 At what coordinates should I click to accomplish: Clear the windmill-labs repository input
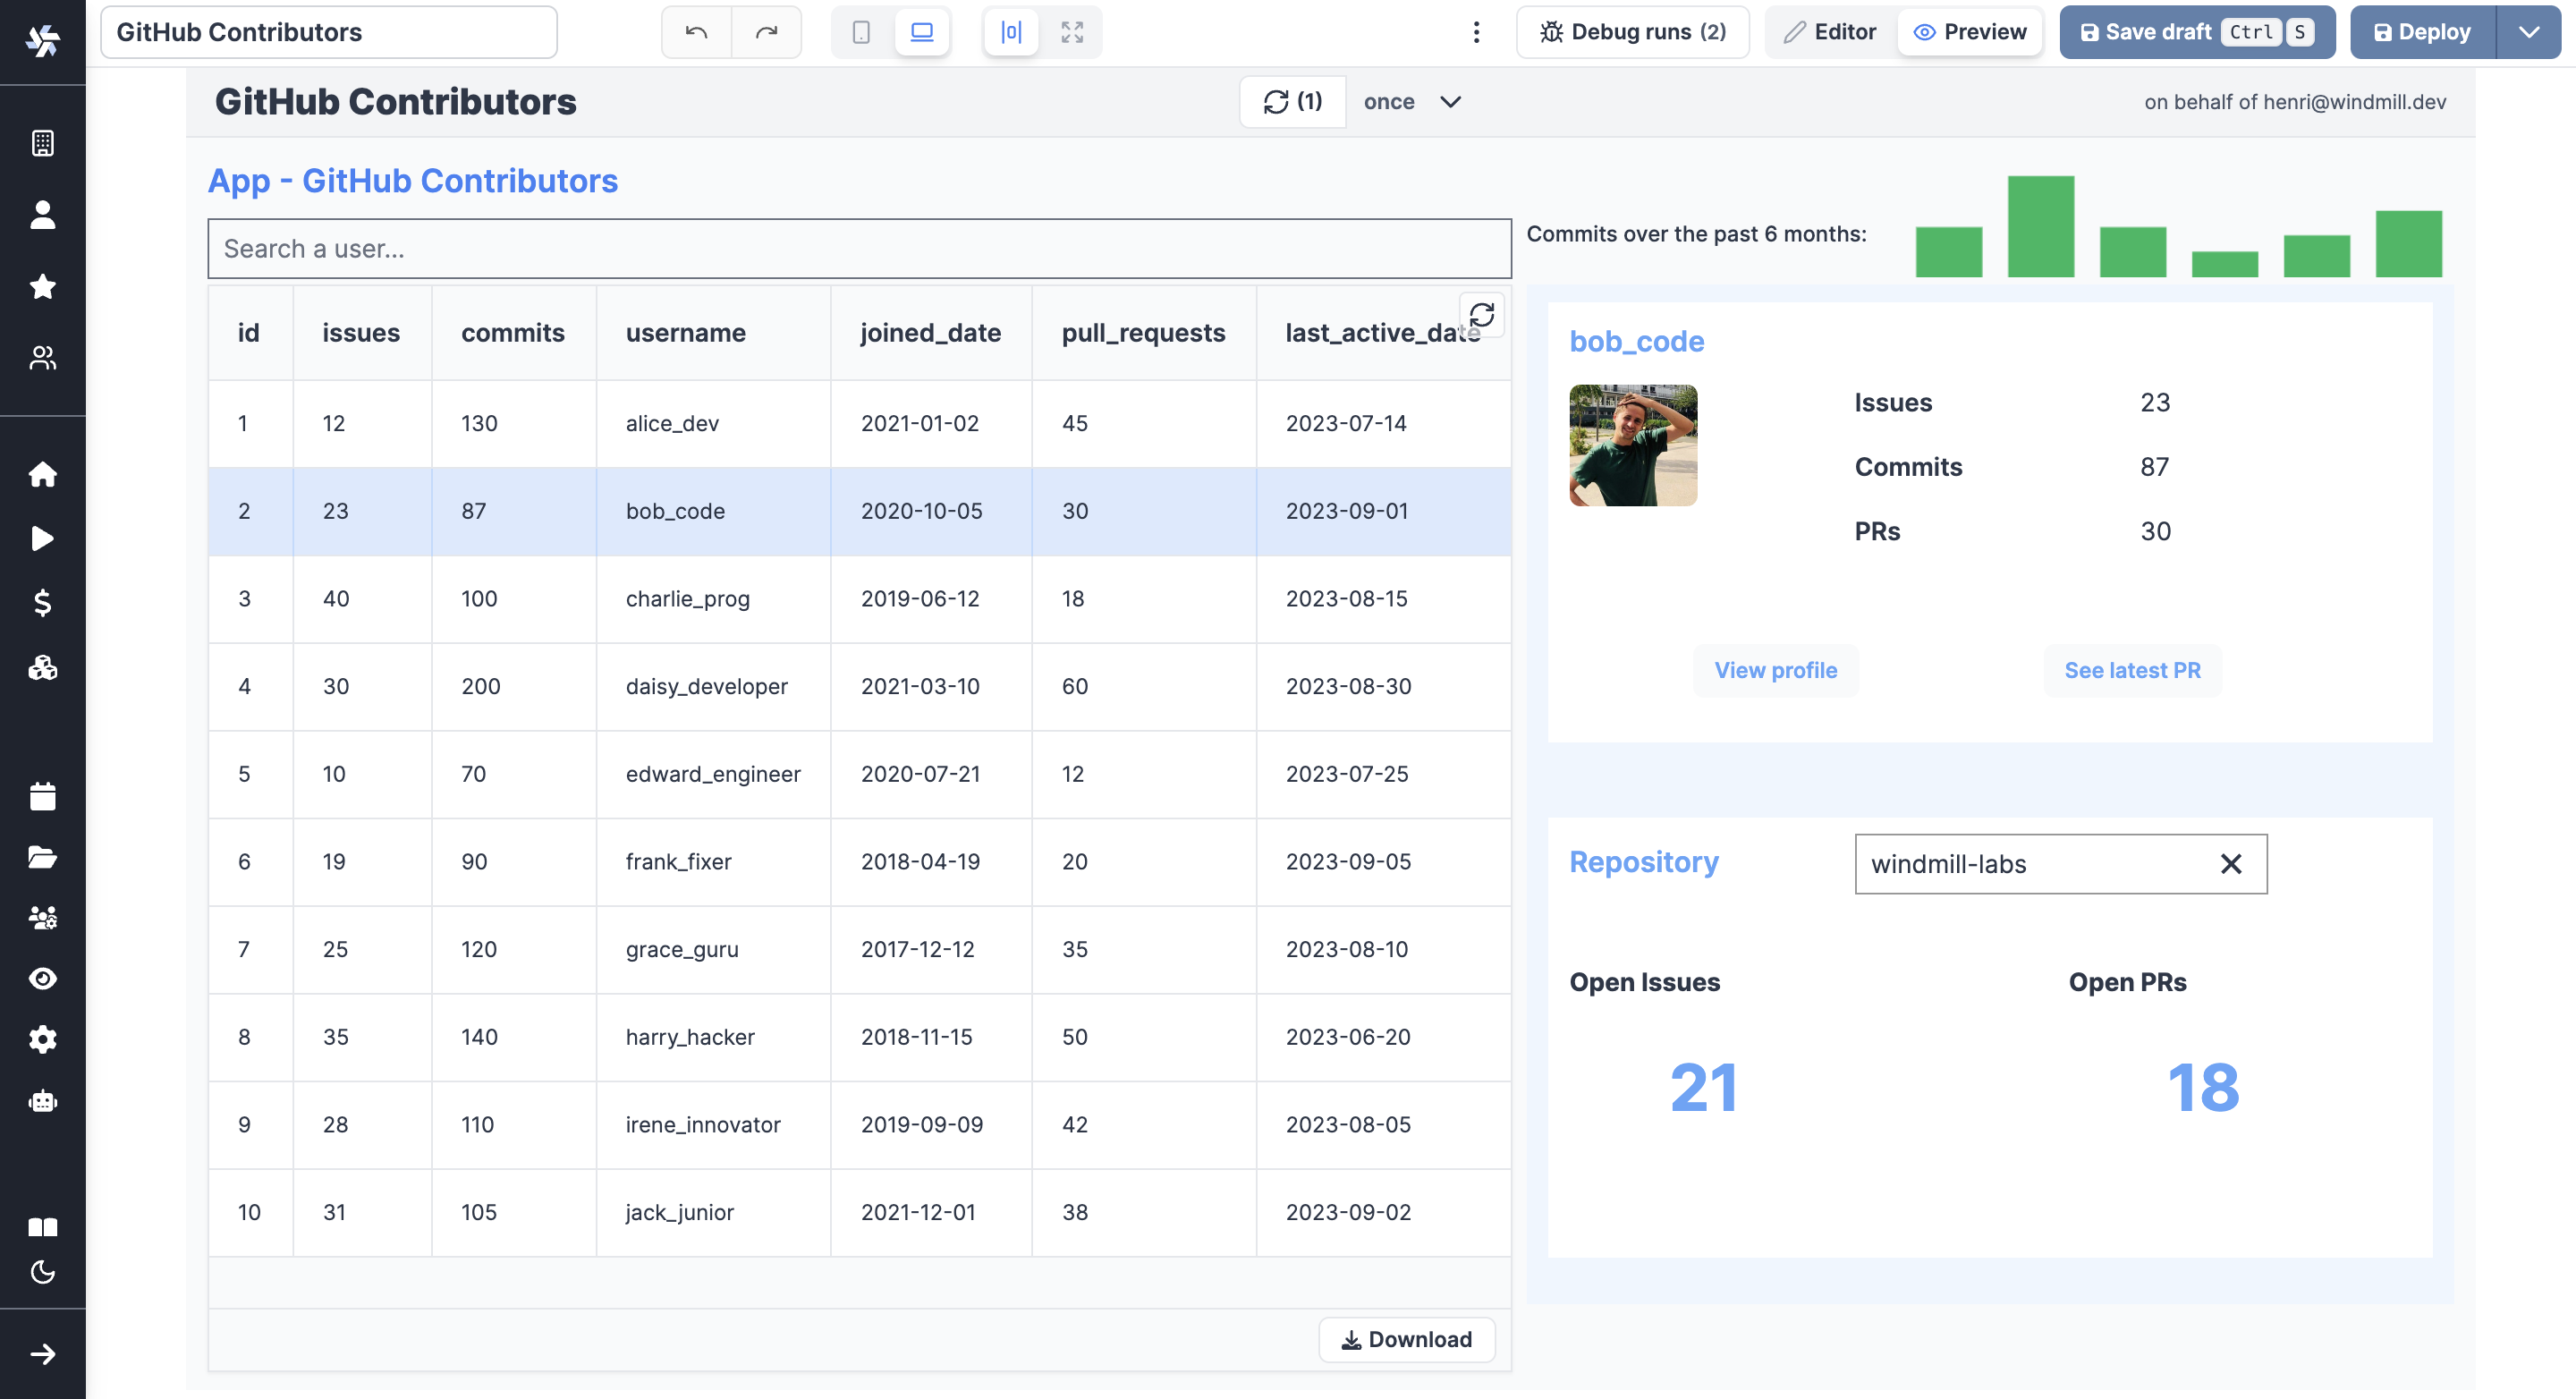[2232, 863]
